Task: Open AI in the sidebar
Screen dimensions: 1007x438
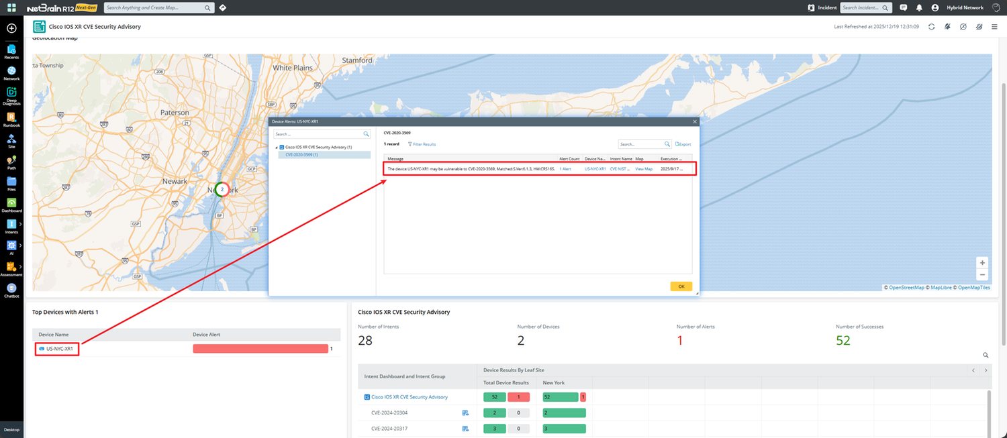Action: coord(11,248)
